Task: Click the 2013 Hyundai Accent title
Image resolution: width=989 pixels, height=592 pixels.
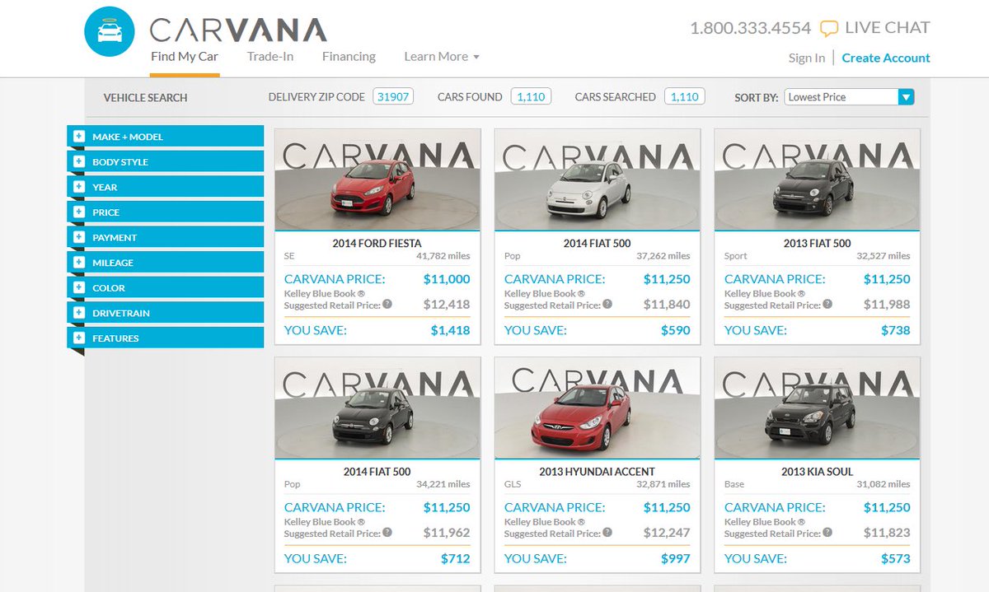Action: point(598,472)
